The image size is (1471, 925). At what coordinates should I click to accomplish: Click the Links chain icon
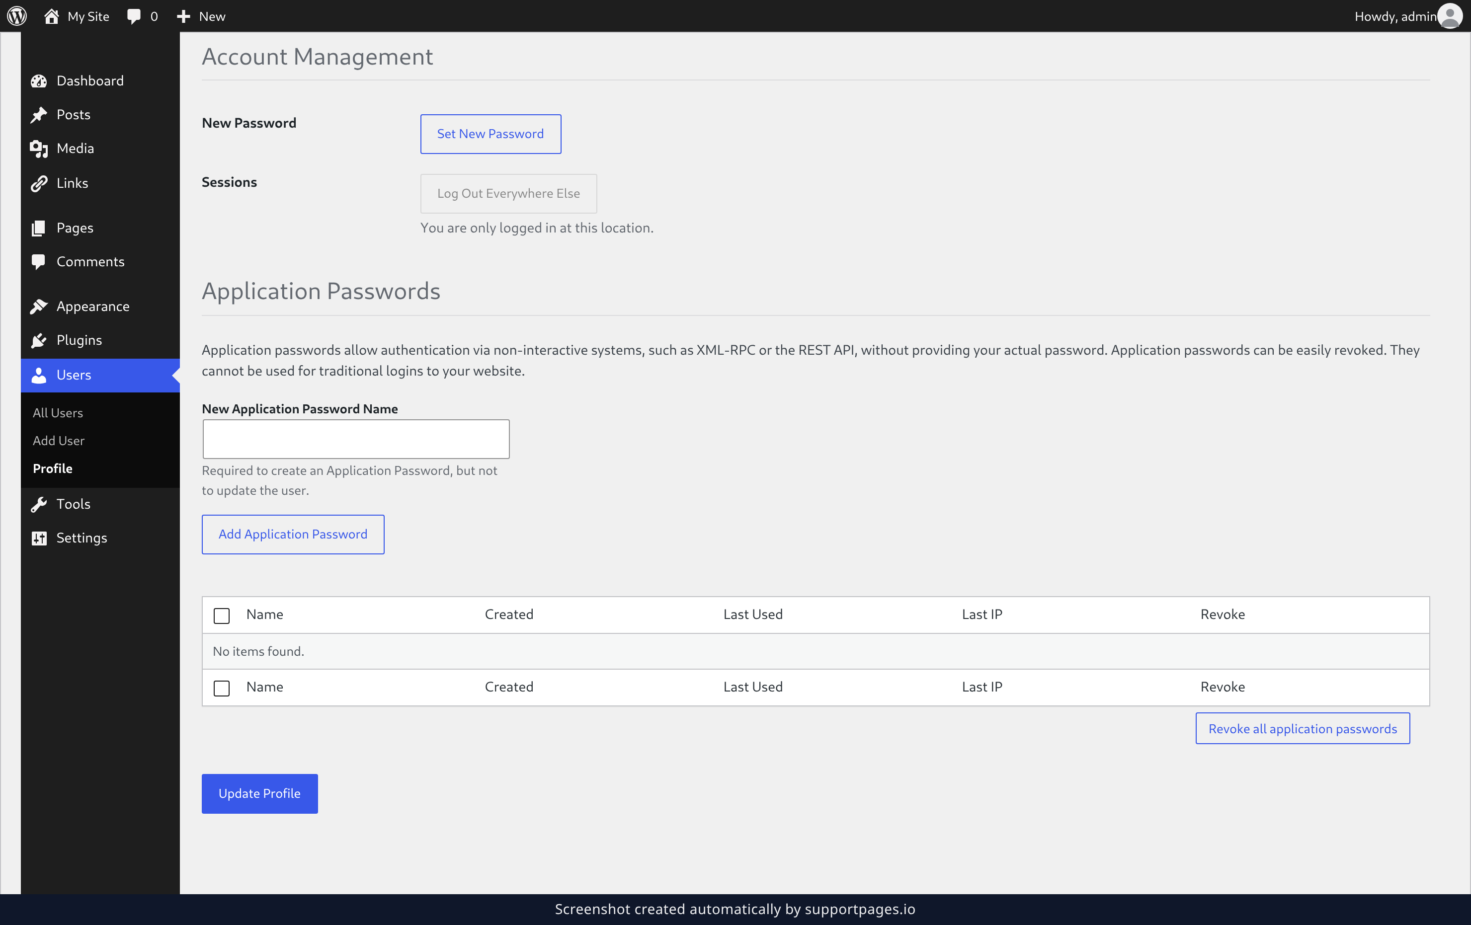39,183
